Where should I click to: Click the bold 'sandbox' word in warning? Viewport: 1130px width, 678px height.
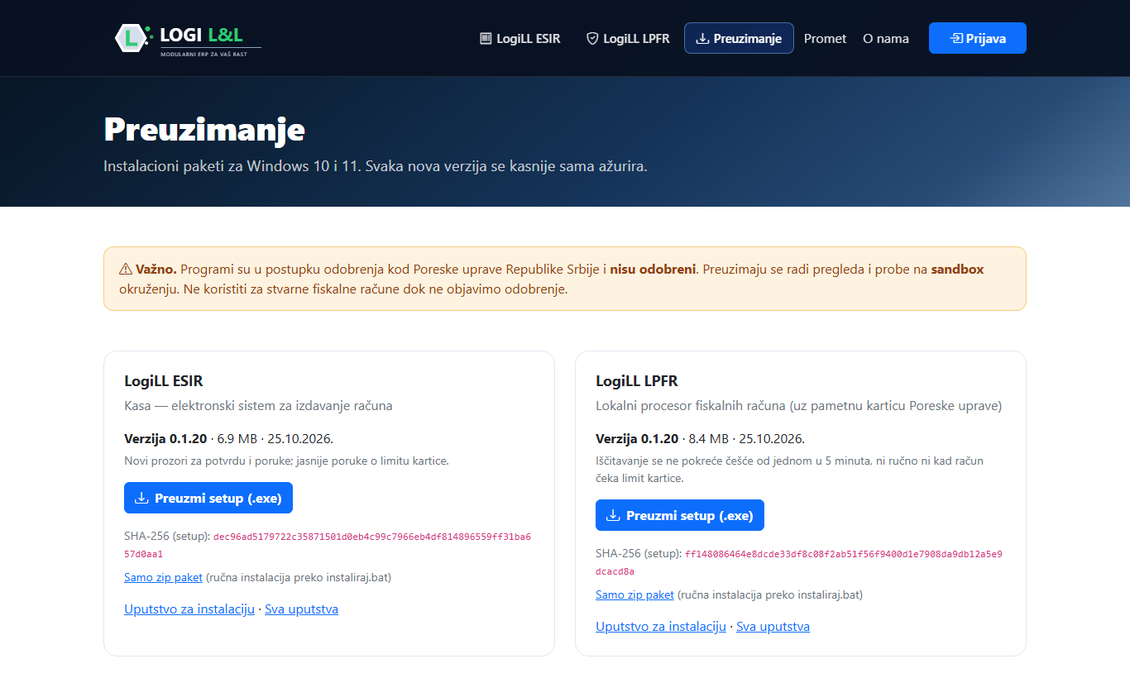[x=957, y=269]
